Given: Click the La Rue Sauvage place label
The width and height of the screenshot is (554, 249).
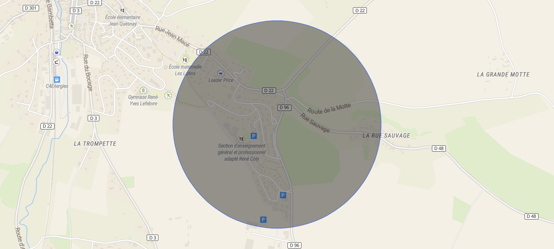Looking at the screenshot, I should [x=386, y=135].
